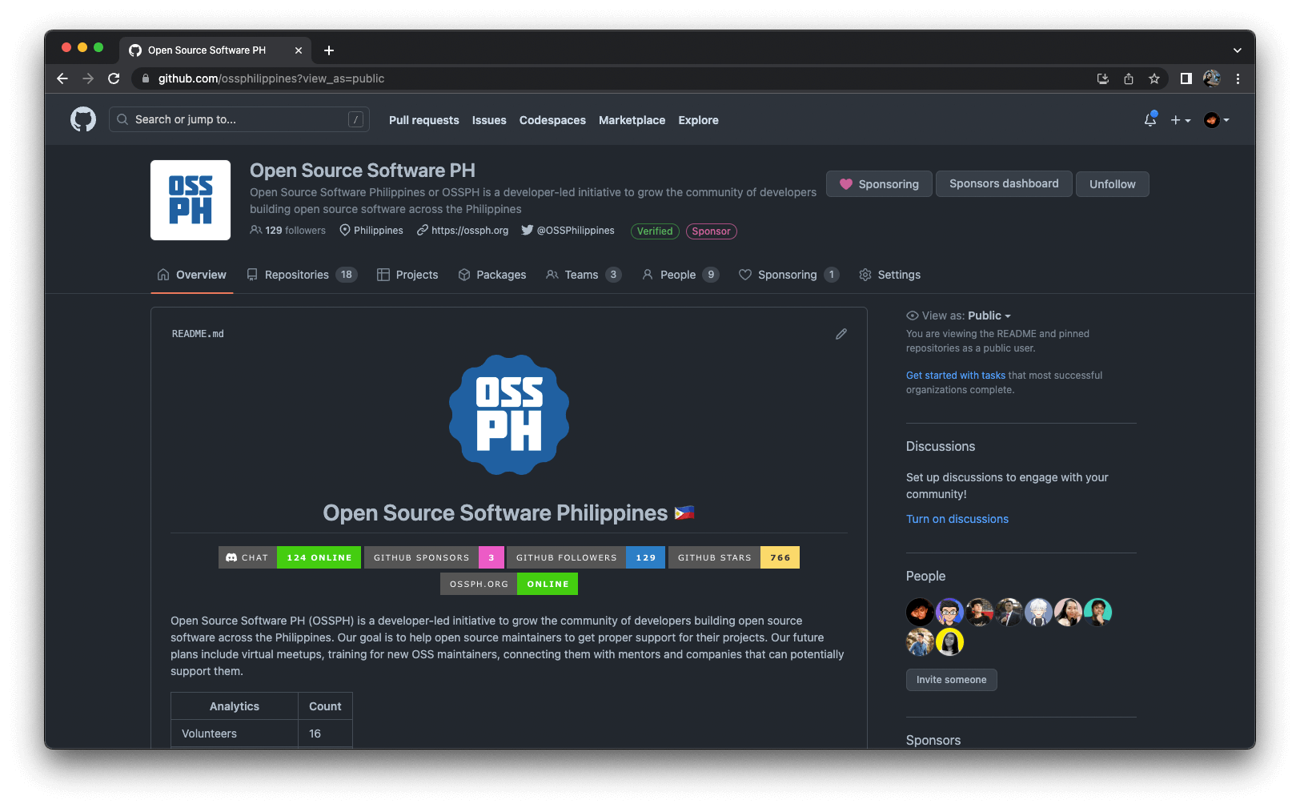The image size is (1300, 808).
Task: Open the first member avatar in People
Action: (920, 613)
